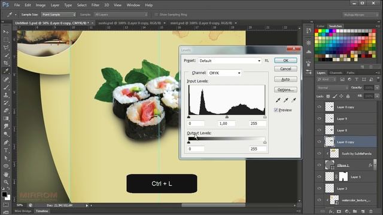383x215 pixels.
Task: Click the midtone input value field 1,00
Action: click(x=226, y=124)
